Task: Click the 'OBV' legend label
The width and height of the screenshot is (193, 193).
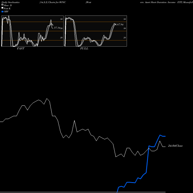Action: point(6,12)
